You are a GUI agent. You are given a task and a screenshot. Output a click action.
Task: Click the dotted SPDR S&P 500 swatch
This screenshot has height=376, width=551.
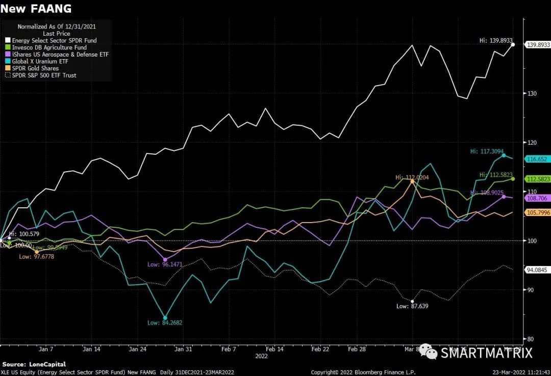(8, 75)
